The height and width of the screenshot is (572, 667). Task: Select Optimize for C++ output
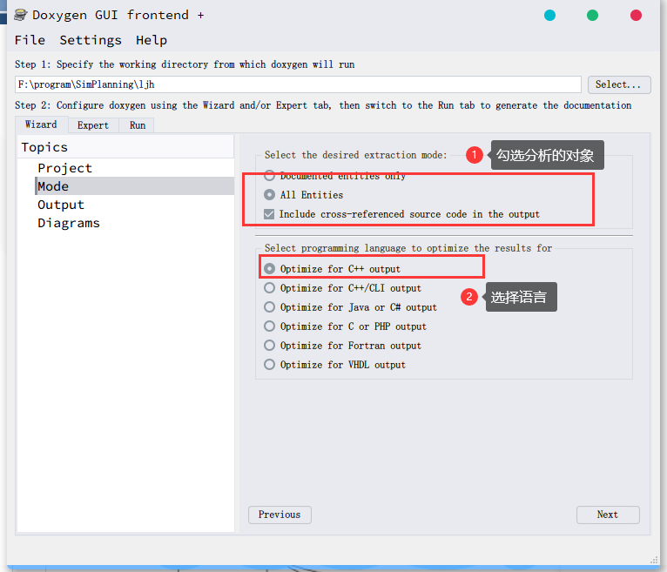click(269, 269)
